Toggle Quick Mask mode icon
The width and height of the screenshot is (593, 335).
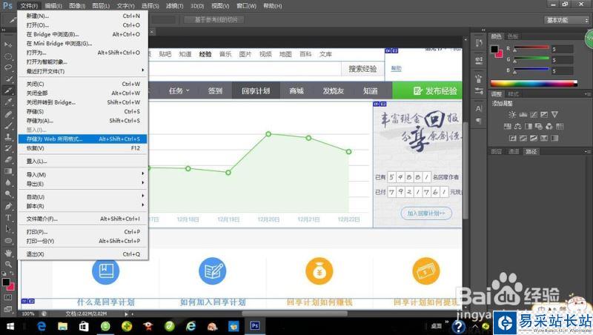tap(8, 297)
